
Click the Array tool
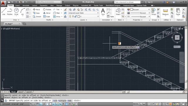point(57,16)
